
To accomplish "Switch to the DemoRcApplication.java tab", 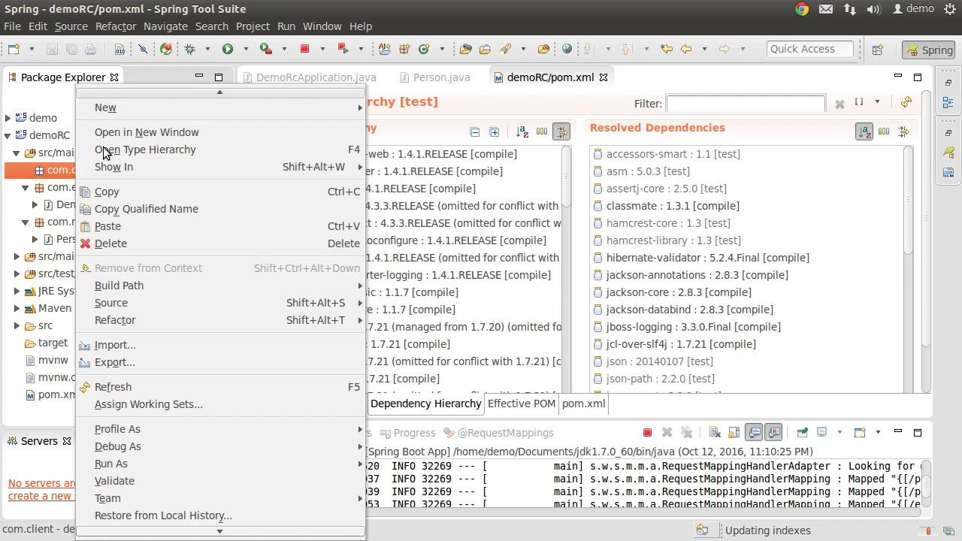I will [x=316, y=77].
